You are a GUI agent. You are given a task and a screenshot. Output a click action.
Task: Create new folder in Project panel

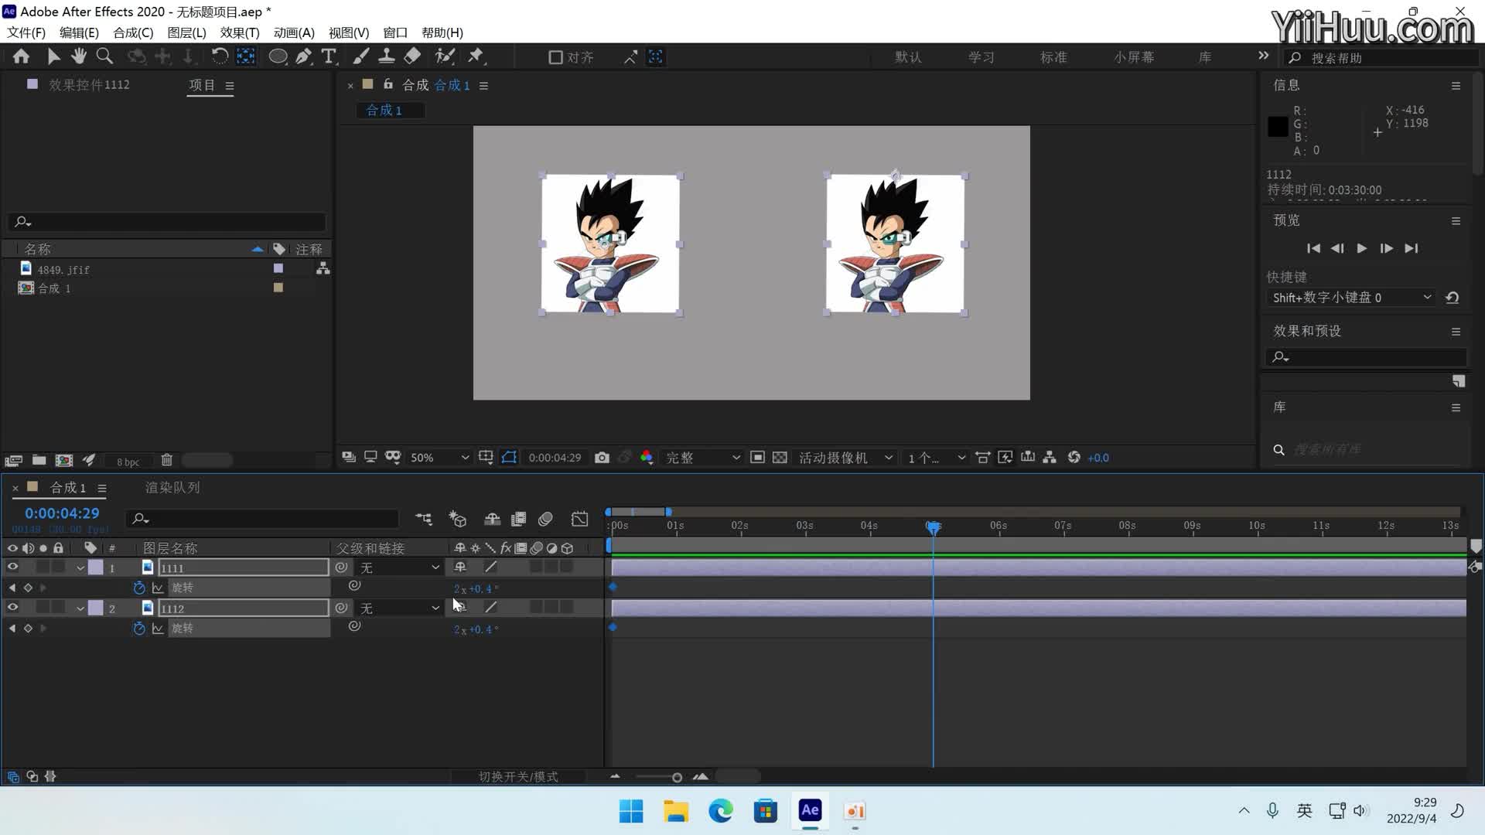point(39,461)
